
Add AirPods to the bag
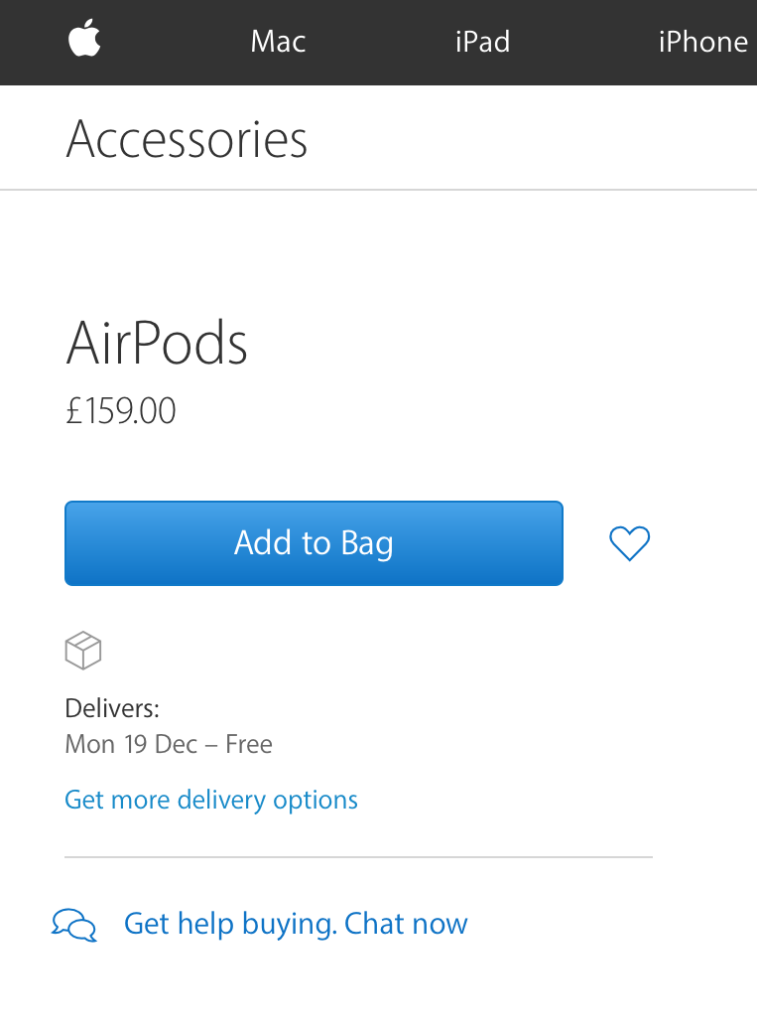pyautogui.click(x=314, y=543)
